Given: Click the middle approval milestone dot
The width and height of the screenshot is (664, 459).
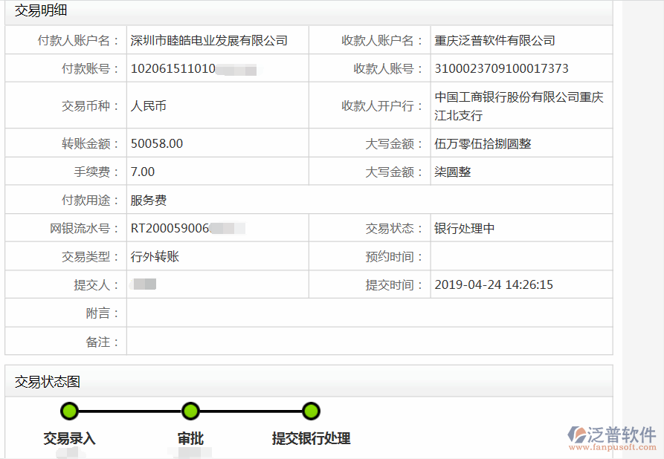Looking at the screenshot, I should click(x=190, y=411).
